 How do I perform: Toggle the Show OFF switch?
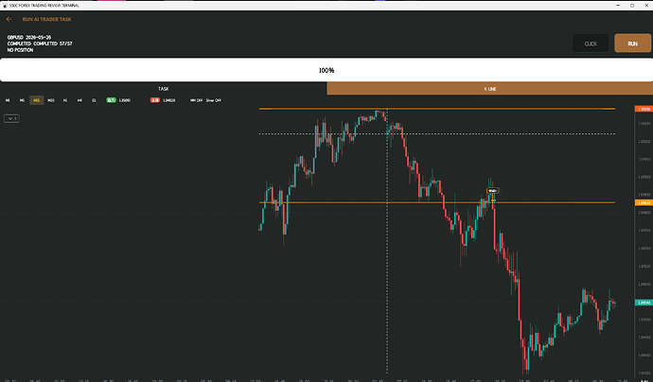pos(213,100)
